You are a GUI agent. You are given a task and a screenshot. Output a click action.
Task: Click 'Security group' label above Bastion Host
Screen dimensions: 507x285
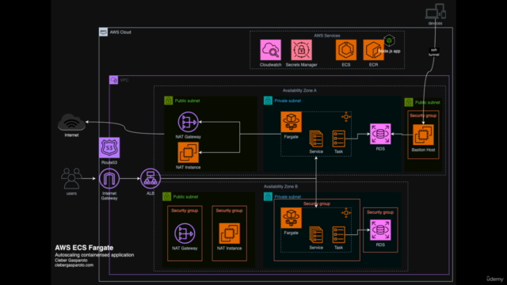423,116
